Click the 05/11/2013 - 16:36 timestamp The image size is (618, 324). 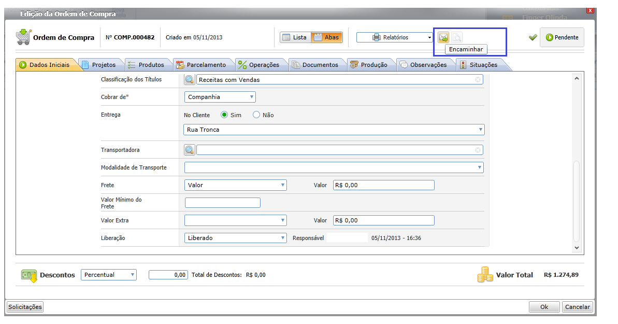coord(396,238)
